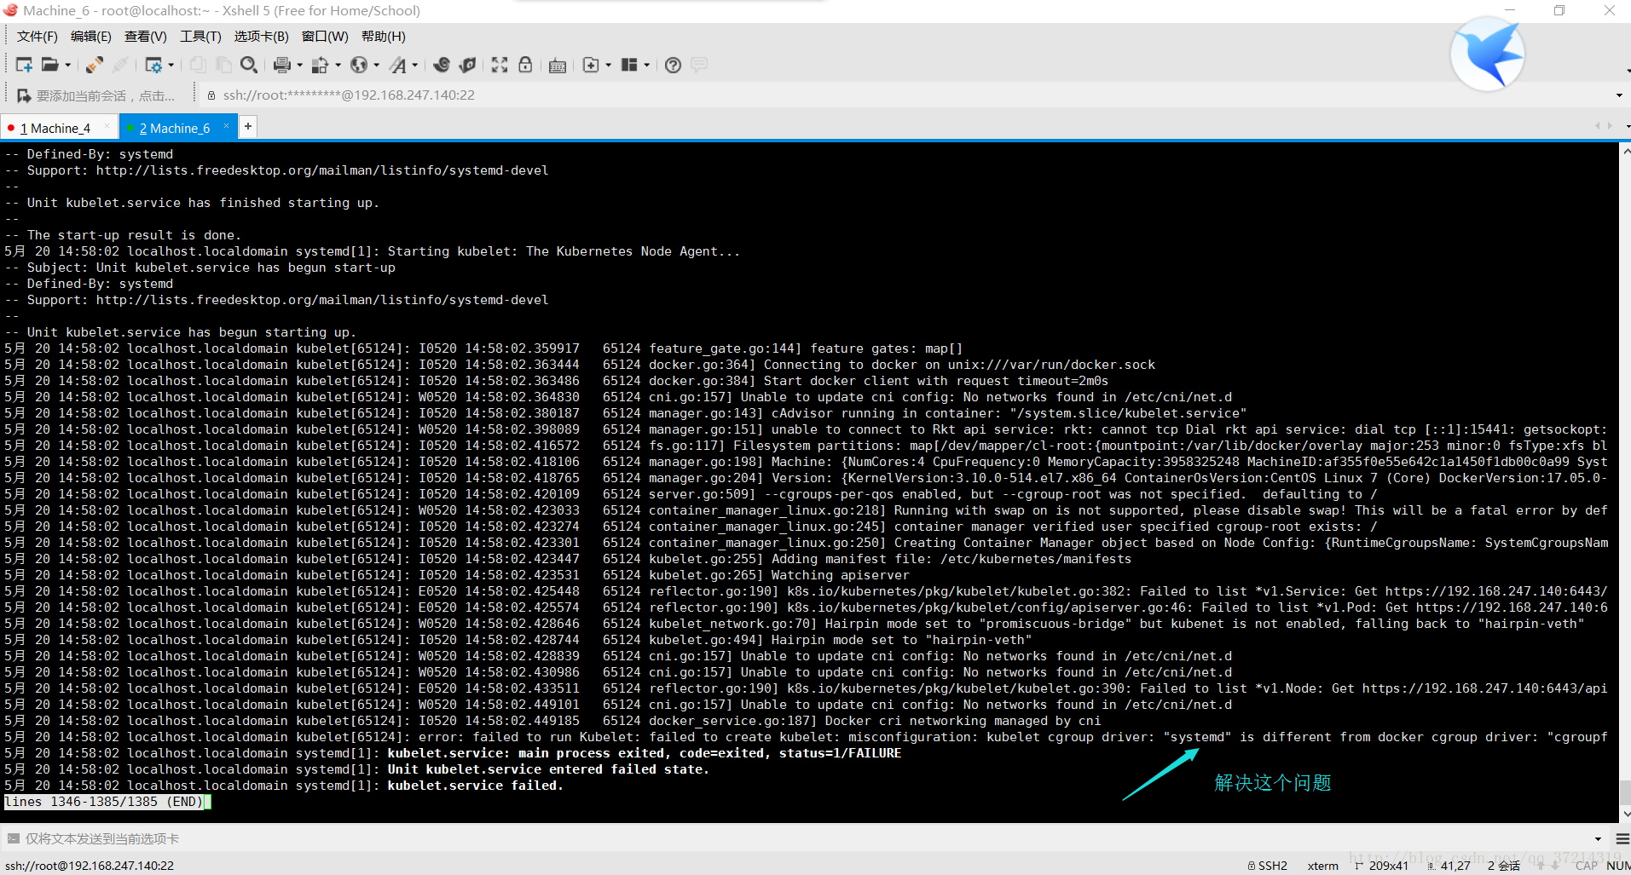The image size is (1631, 875).
Task: Click the file transfer icon
Action: click(x=321, y=65)
